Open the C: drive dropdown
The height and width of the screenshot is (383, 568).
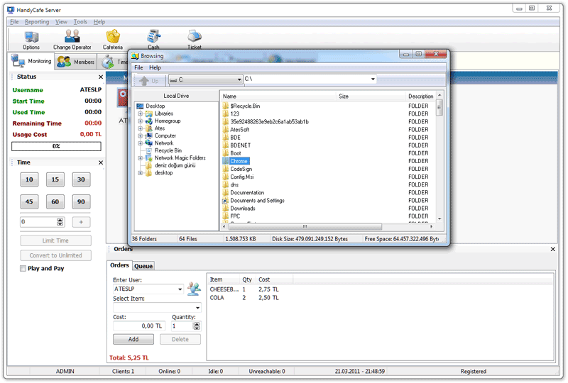coord(239,80)
